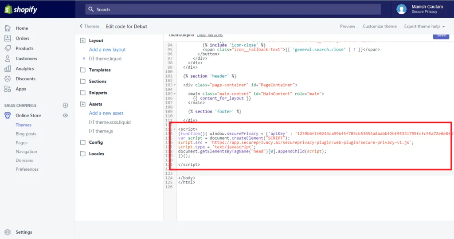Click the Orders inbox icon
This screenshot has height=239, width=454.
(x=8, y=38)
